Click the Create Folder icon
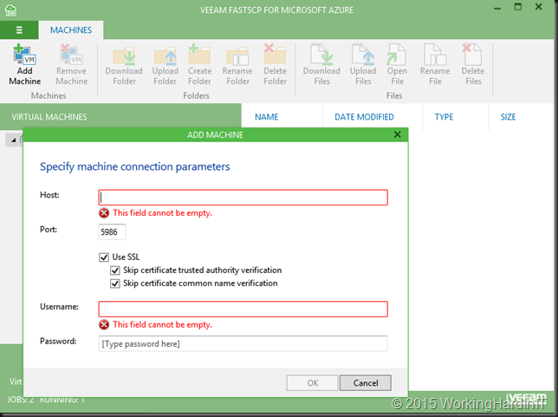 (199, 54)
